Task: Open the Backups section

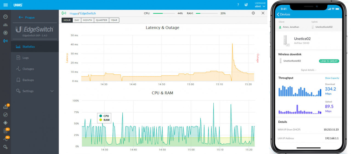Action: (x=35, y=80)
